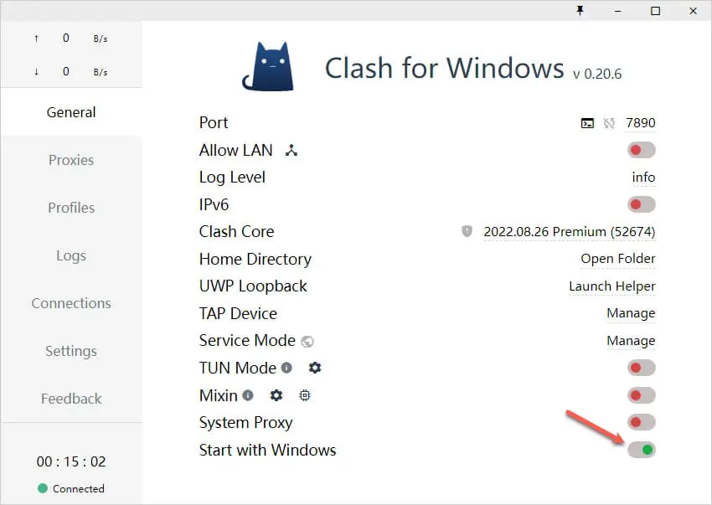Viewport: 712px width, 505px height.
Task: Open the Connections section
Action: 70,303
